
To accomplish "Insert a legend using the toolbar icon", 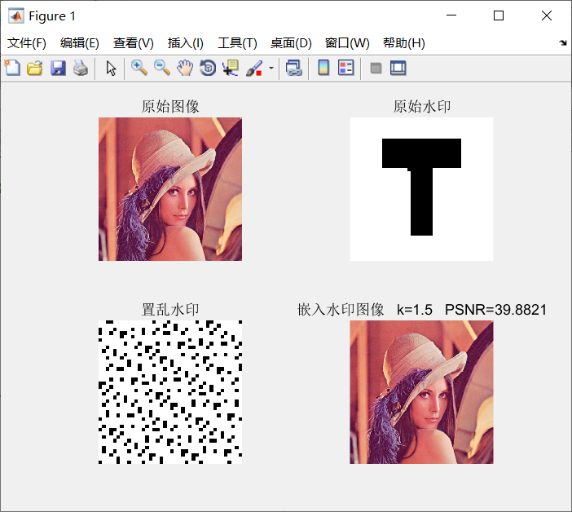I will 345,68.
